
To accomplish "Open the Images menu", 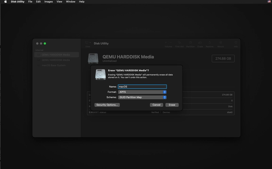I will tap(49, 2).
